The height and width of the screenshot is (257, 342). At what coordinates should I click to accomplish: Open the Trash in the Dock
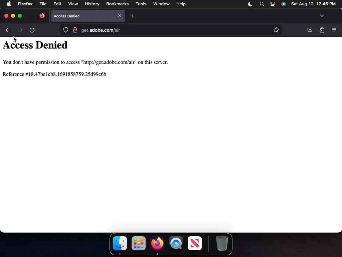(222, 243)
